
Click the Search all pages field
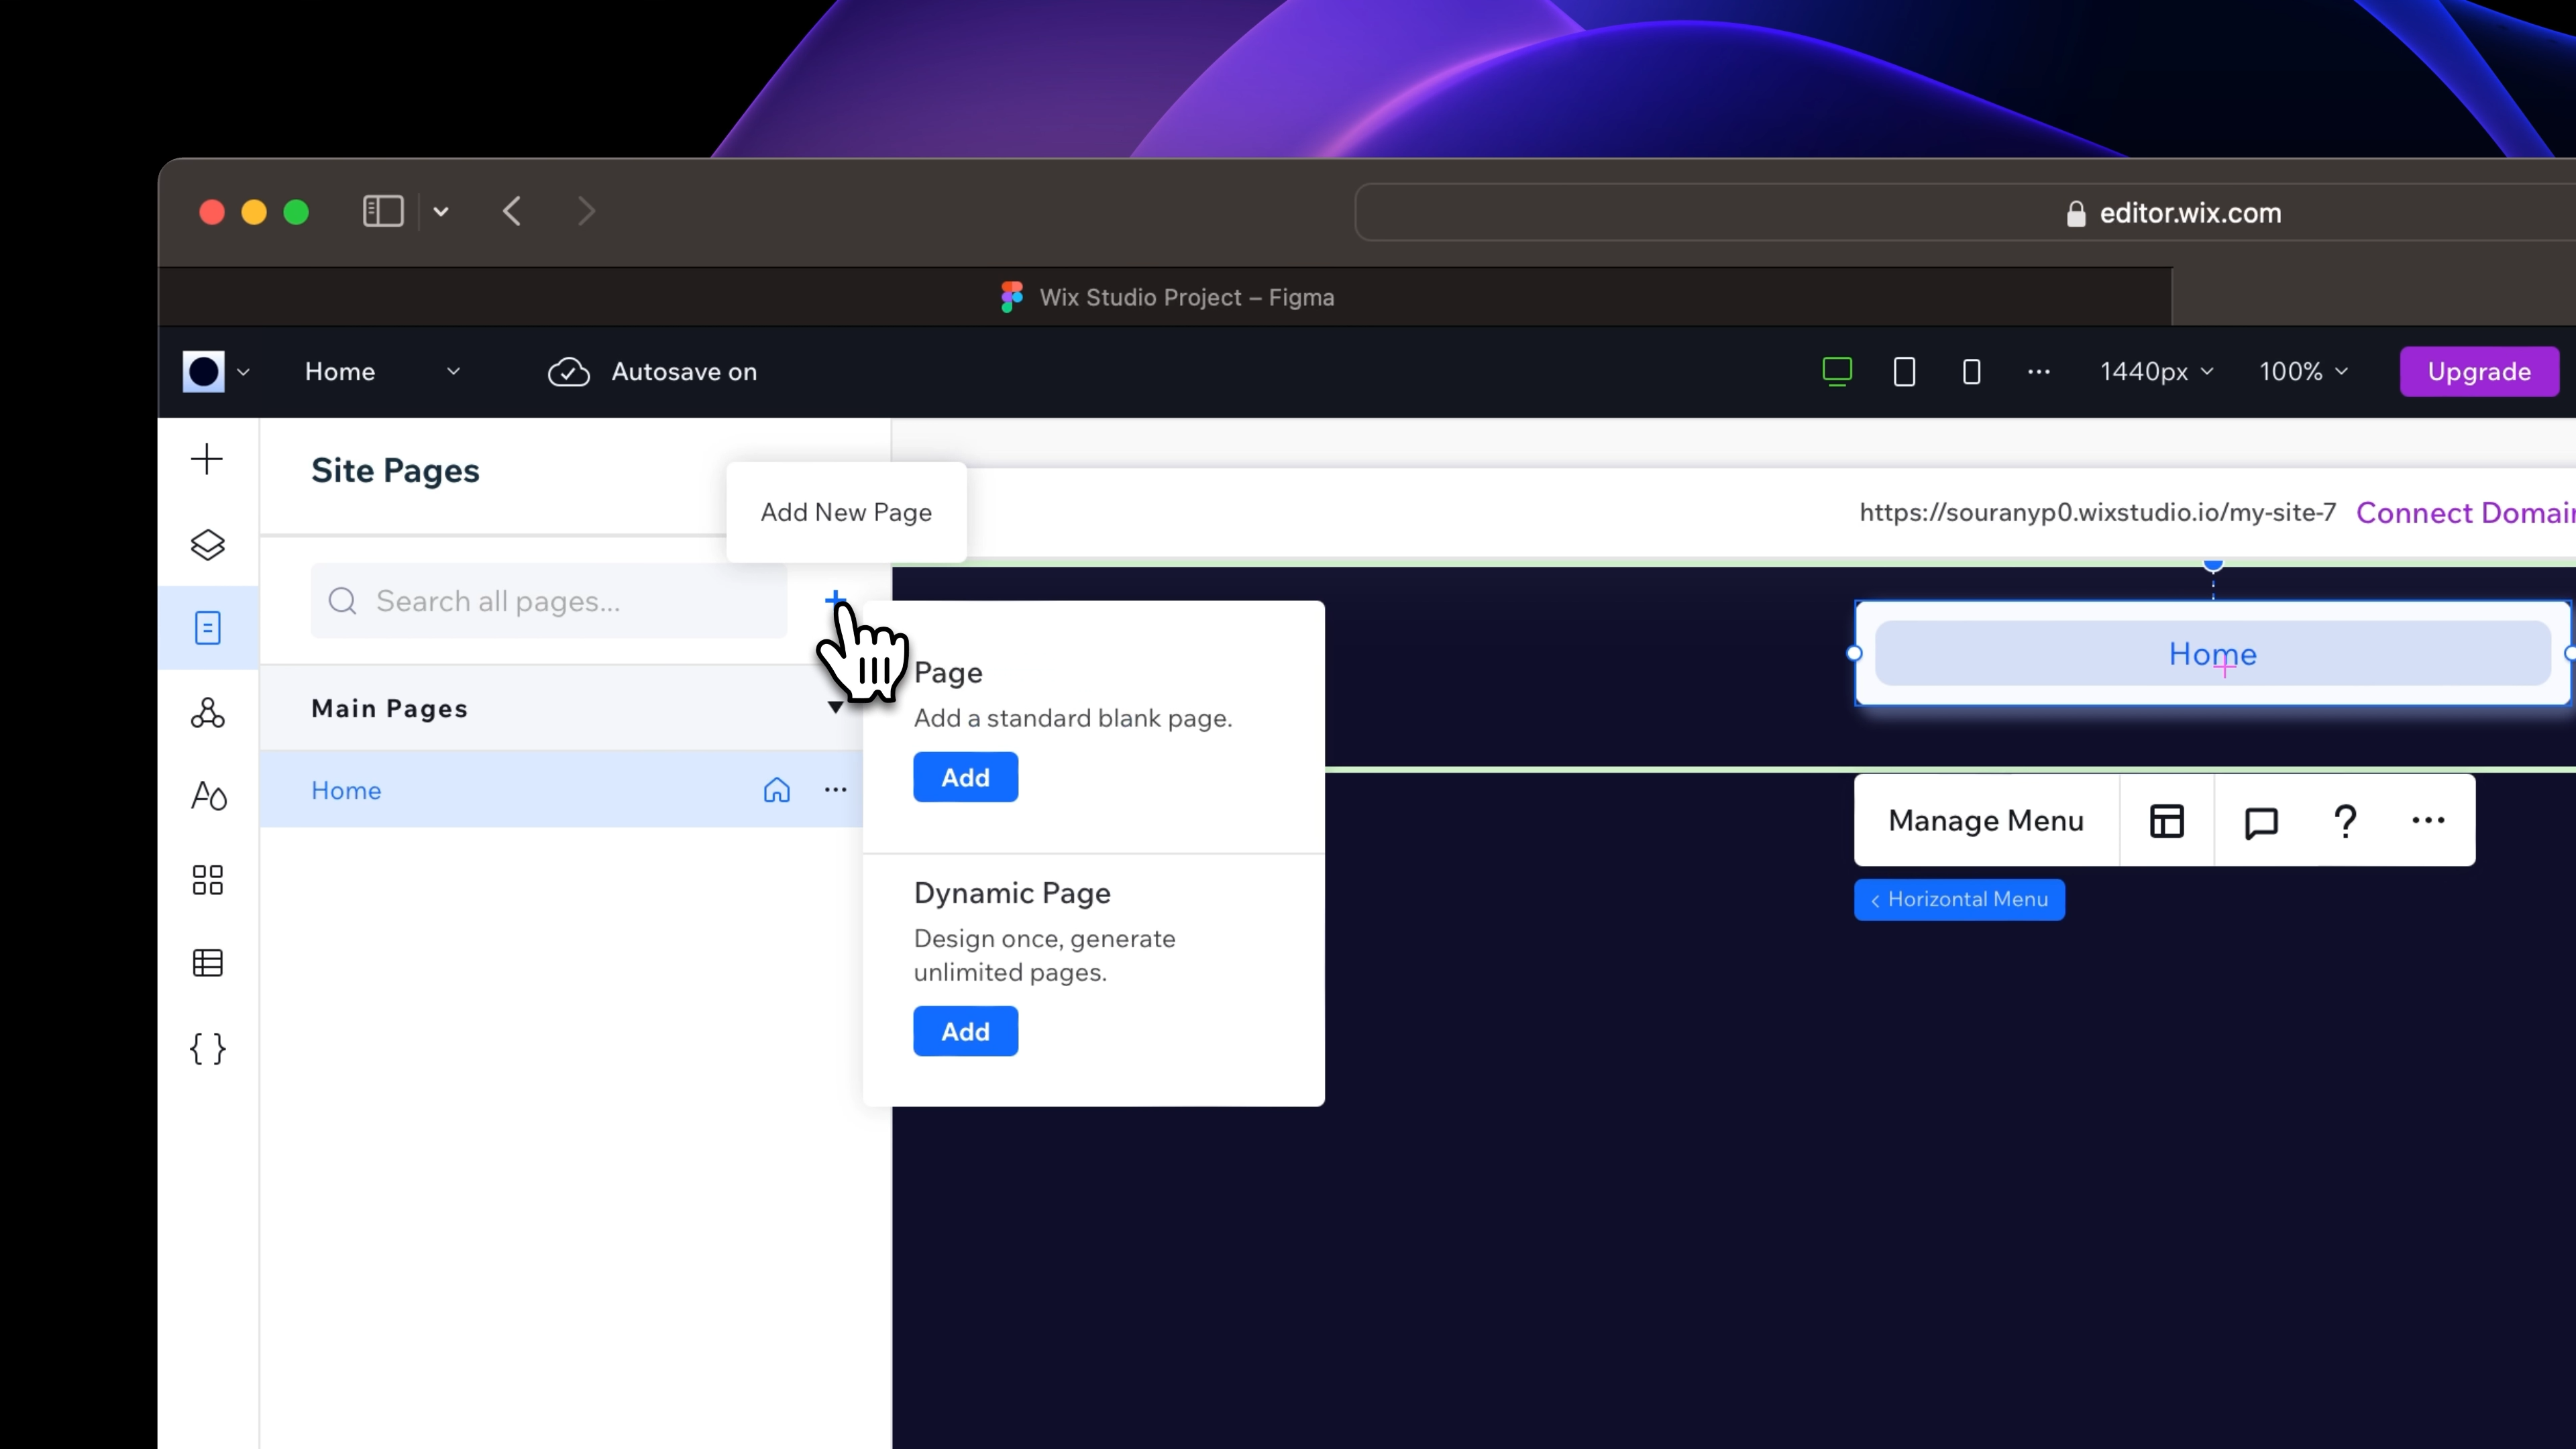coord(549,601)
